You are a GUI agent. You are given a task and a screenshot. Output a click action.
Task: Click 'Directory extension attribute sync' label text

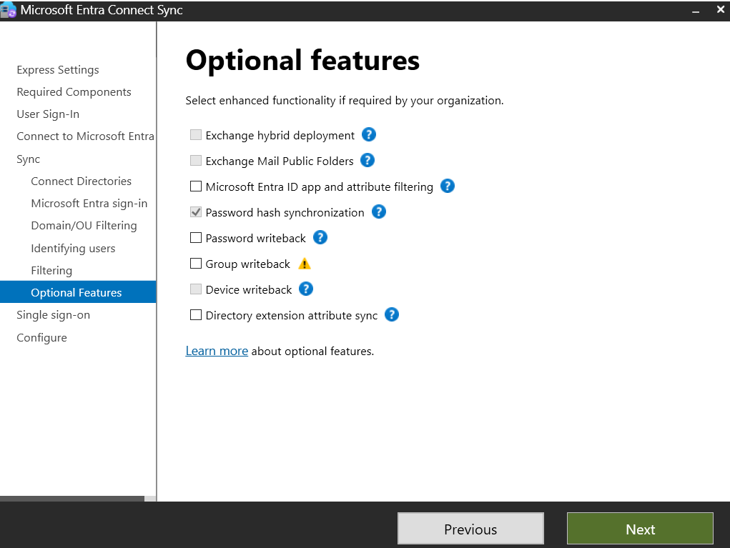(x=292, y=315)
